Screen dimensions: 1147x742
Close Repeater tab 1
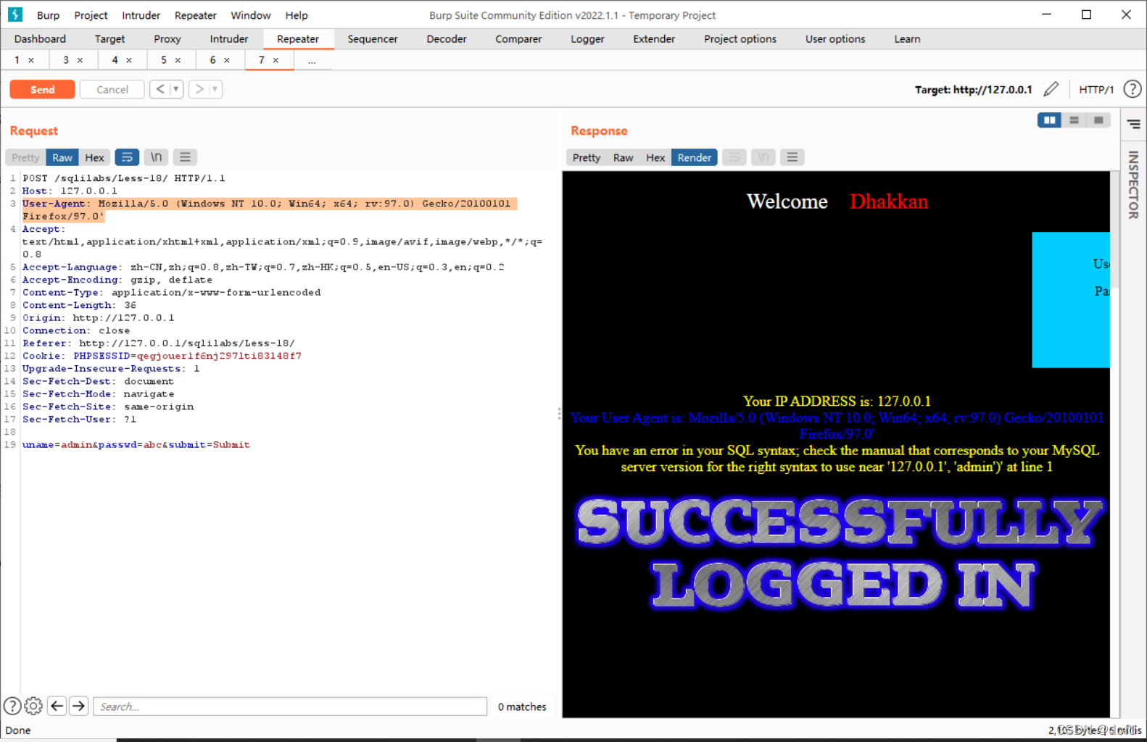click(31, 60)
